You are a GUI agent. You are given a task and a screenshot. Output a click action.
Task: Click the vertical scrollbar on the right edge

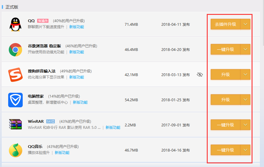coord(263,23)
